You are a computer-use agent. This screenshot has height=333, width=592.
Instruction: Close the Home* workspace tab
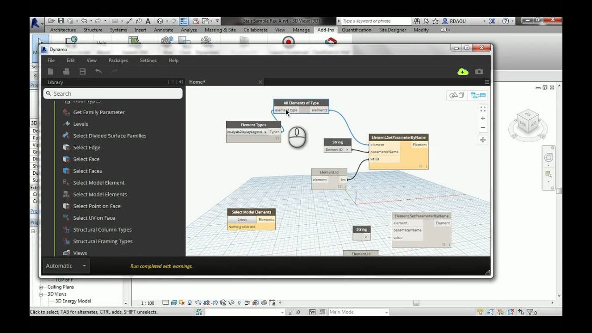tap(260, 82)
